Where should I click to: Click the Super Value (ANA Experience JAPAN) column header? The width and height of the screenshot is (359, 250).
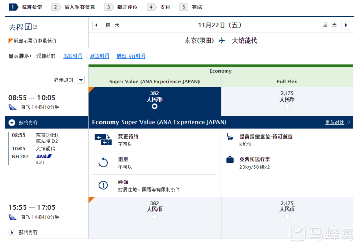(x=154, y=82)
